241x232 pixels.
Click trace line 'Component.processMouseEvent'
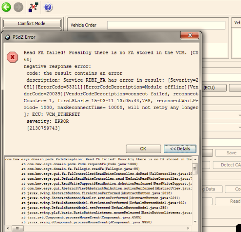pos(81,218)
